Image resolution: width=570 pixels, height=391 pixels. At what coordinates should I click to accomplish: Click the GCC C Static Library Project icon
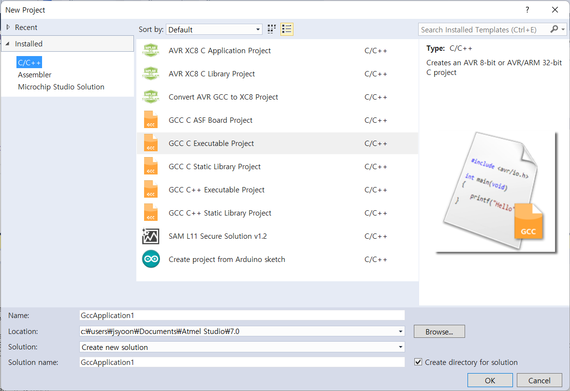[x=151, y=166]
